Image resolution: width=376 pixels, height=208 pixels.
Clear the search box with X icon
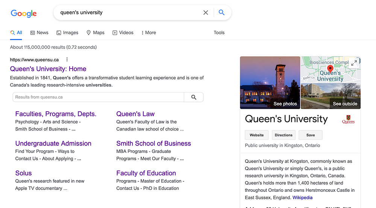(x=206, y=12)
